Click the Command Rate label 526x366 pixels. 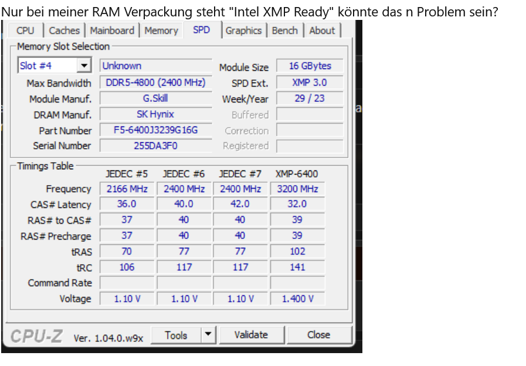[60, 283]
